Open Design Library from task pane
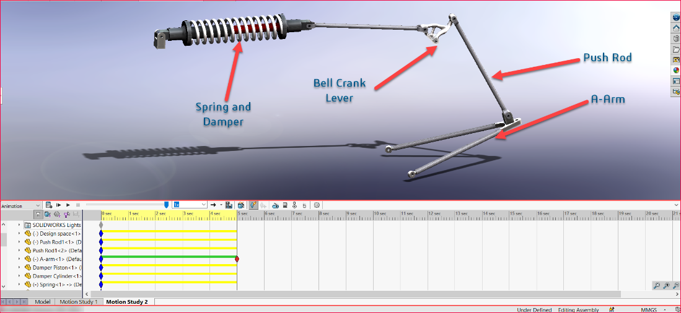Image resolution: width=681 pixels, height=313 pixels. (x=676, y=38)
